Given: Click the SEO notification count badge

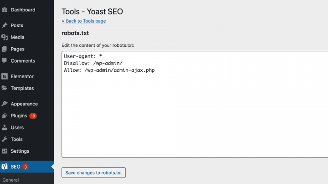Looking at the screenshot, I should click(x=26, y=167).
